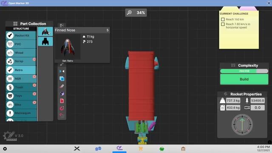Choose the Wood part category
272x153 pixels.
tap(21, 53)
